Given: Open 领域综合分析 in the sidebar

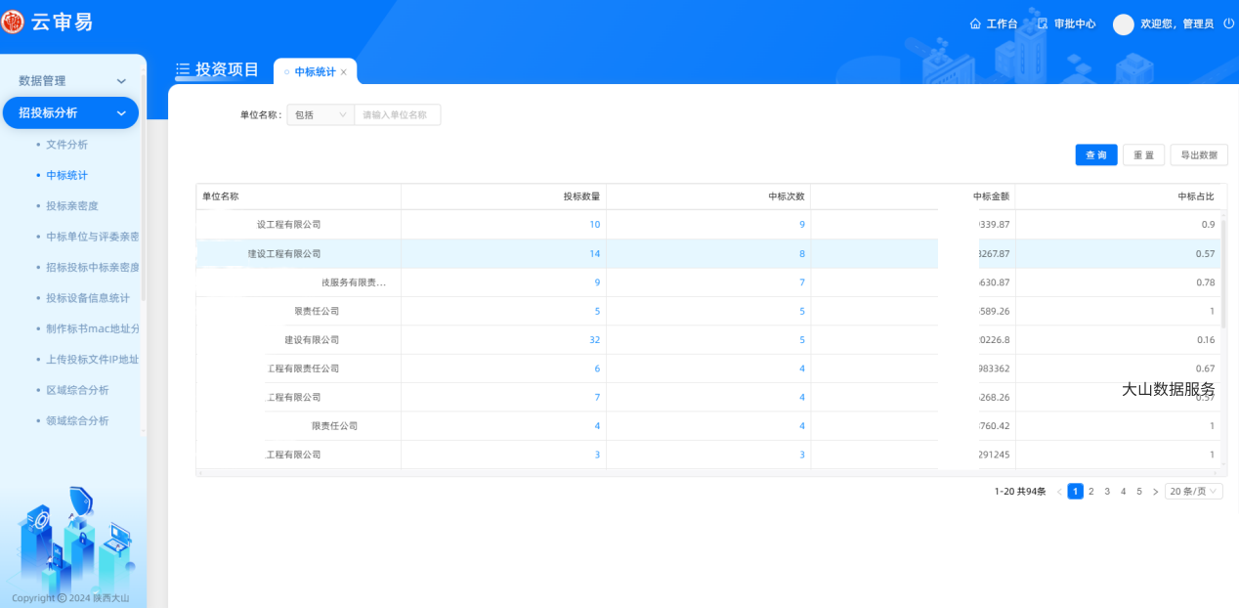Looking at the screenshot, I should point(77,421).
